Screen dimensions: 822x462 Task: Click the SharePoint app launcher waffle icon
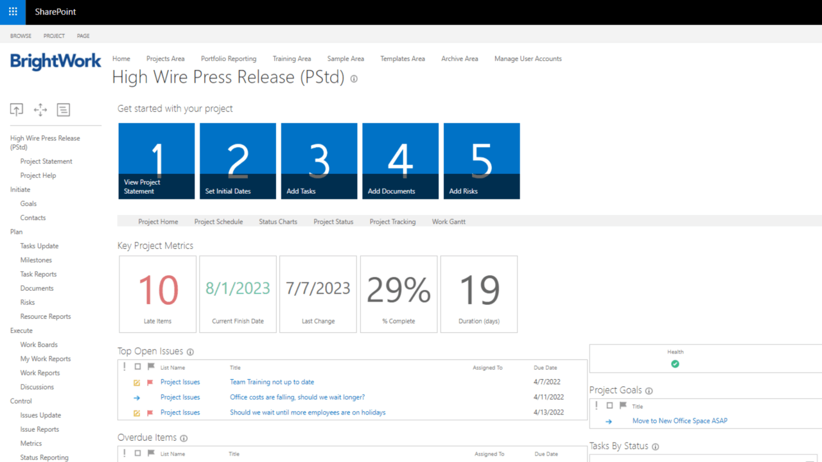tap(12, 12)
